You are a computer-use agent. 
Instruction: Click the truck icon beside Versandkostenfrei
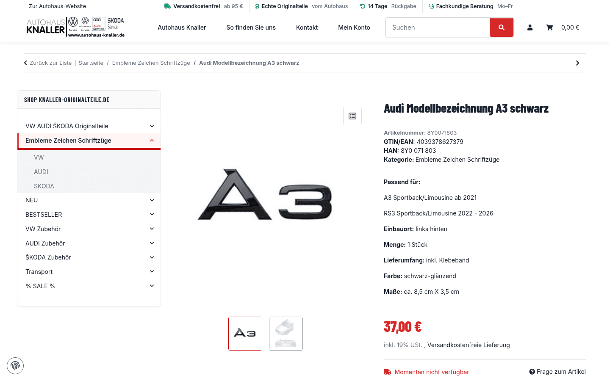point(167,6)
